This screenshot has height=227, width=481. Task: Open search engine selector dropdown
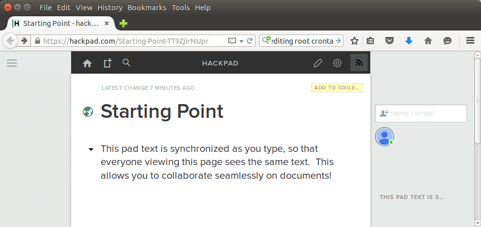pyautogui.click(x=266, y=41)
